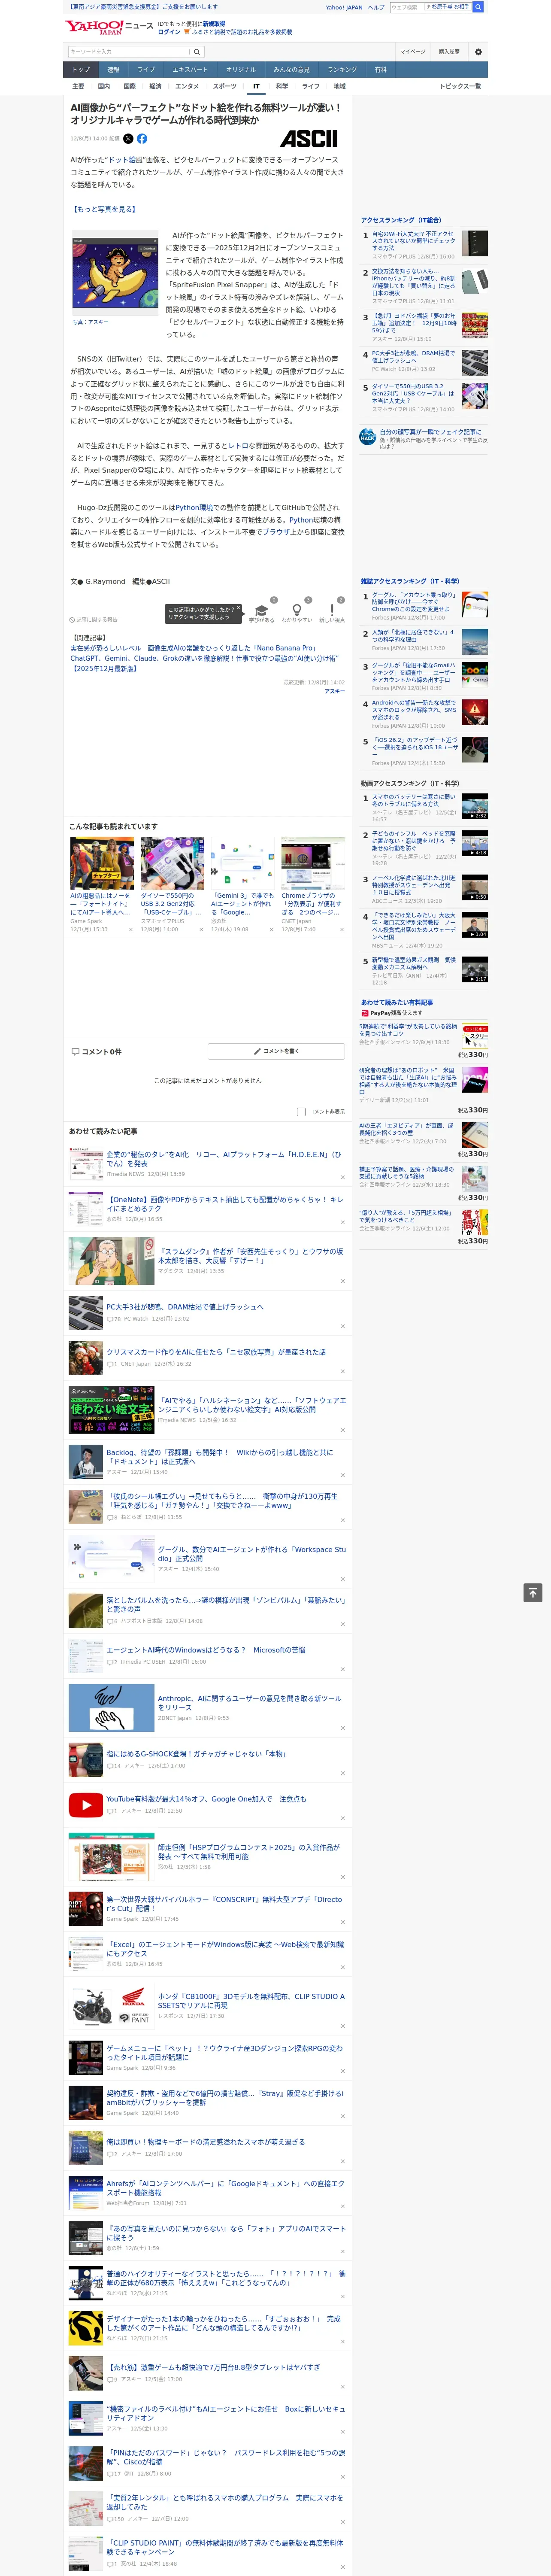
Task: Open paid article 5期連続で利益率が改善
Action: pos(408,1030)
